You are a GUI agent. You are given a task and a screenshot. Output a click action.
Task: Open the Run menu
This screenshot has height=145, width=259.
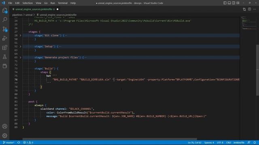click(x=53, y=3)
